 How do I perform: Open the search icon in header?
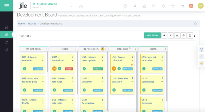pos(135,6)
